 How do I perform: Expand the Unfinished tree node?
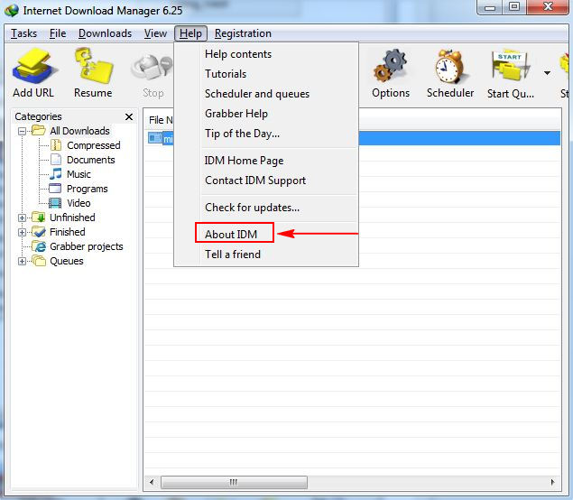pyautogui.click(x=22, y=218)
